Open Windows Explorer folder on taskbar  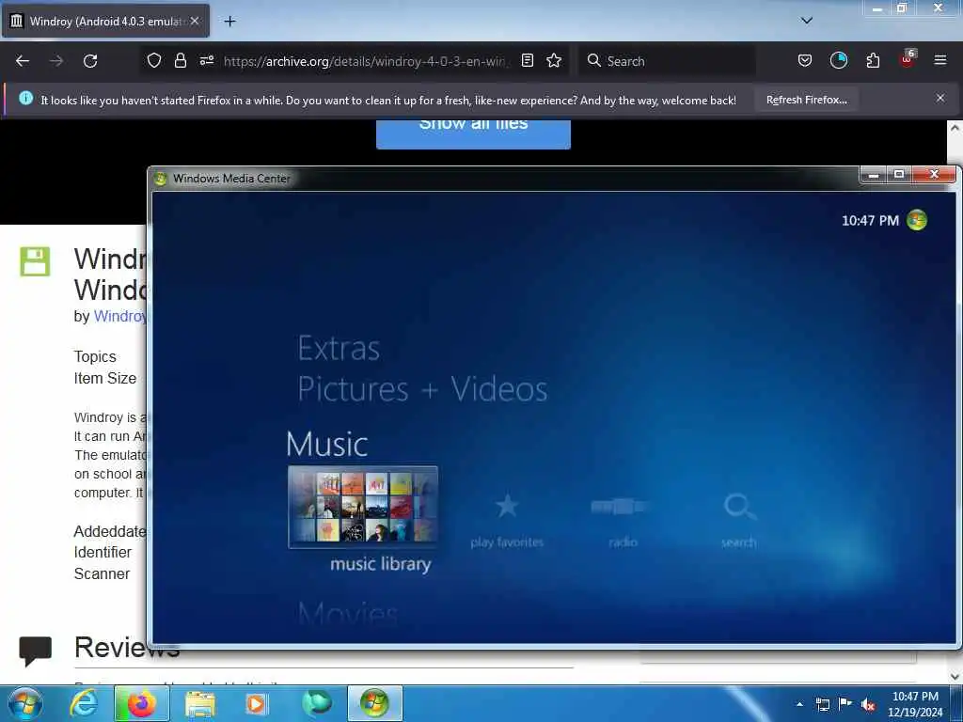[x=199, y=704]
